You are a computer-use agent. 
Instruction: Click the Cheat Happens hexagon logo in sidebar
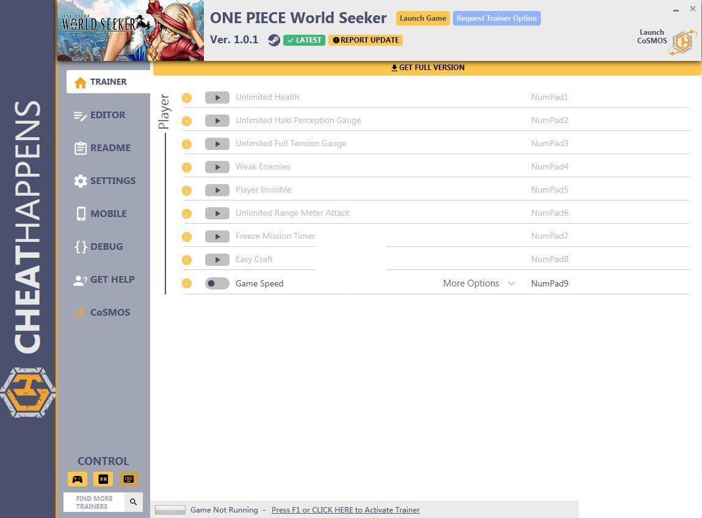click(27, 392)
